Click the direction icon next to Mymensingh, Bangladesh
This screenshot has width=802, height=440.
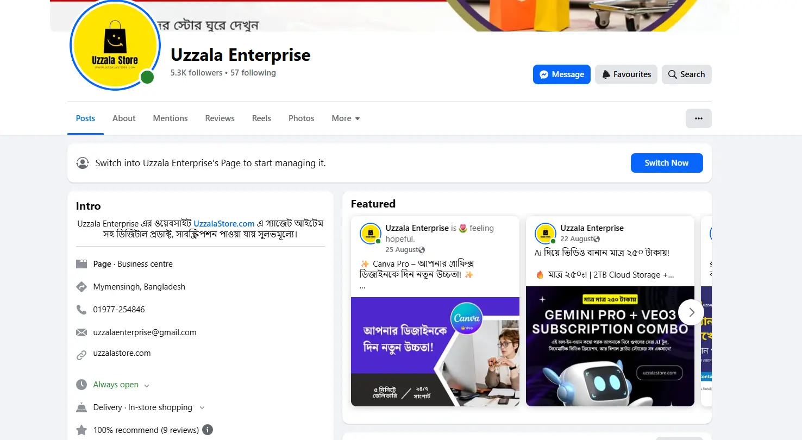point(82,287)
